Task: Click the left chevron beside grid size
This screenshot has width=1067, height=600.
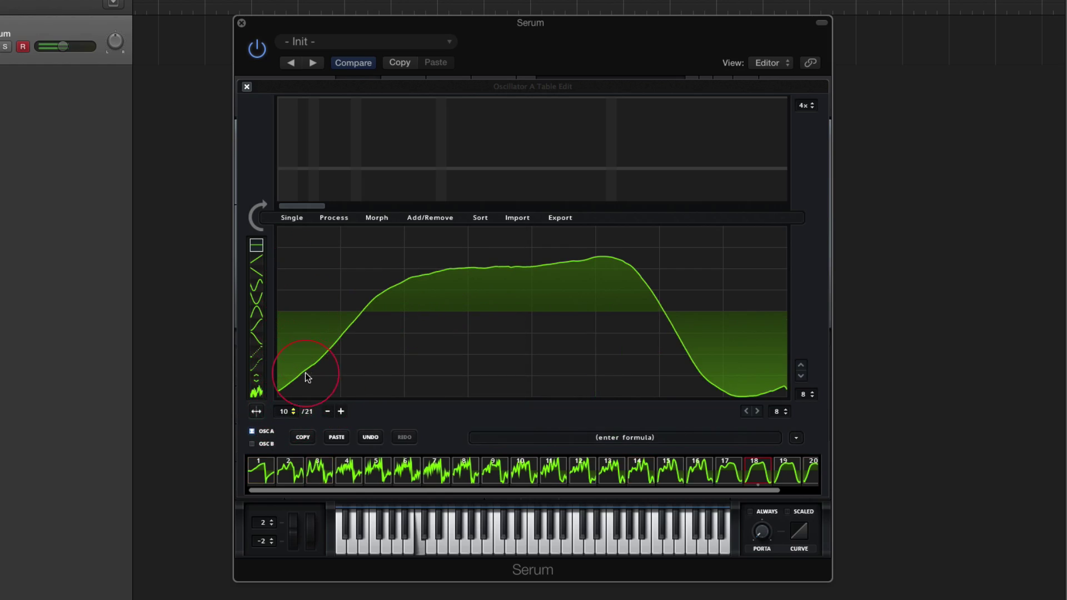Action: pyautogui.click(x=746, y=411)
